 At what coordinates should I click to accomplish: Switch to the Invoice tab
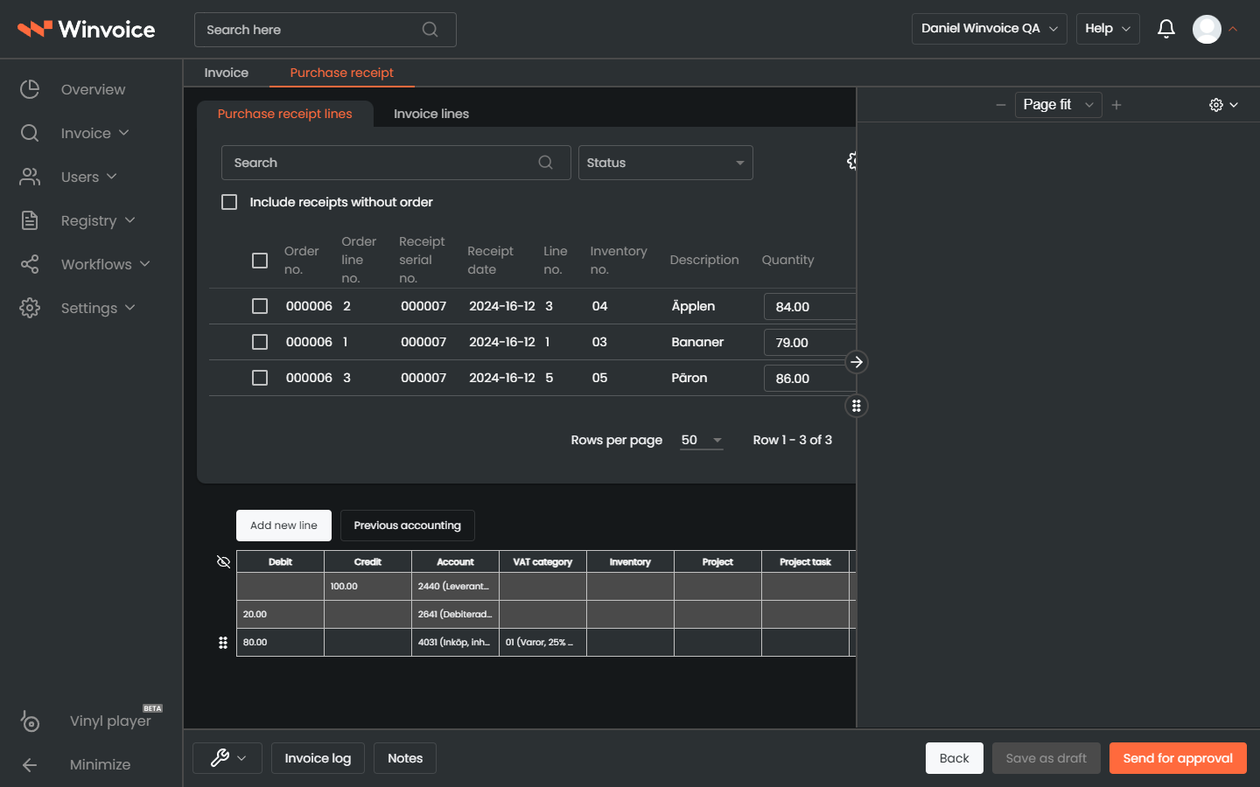point(227,73)
